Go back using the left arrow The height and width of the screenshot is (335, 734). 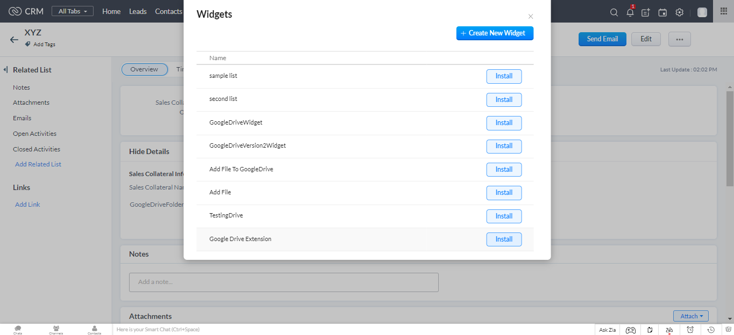(x=15, y=40)
